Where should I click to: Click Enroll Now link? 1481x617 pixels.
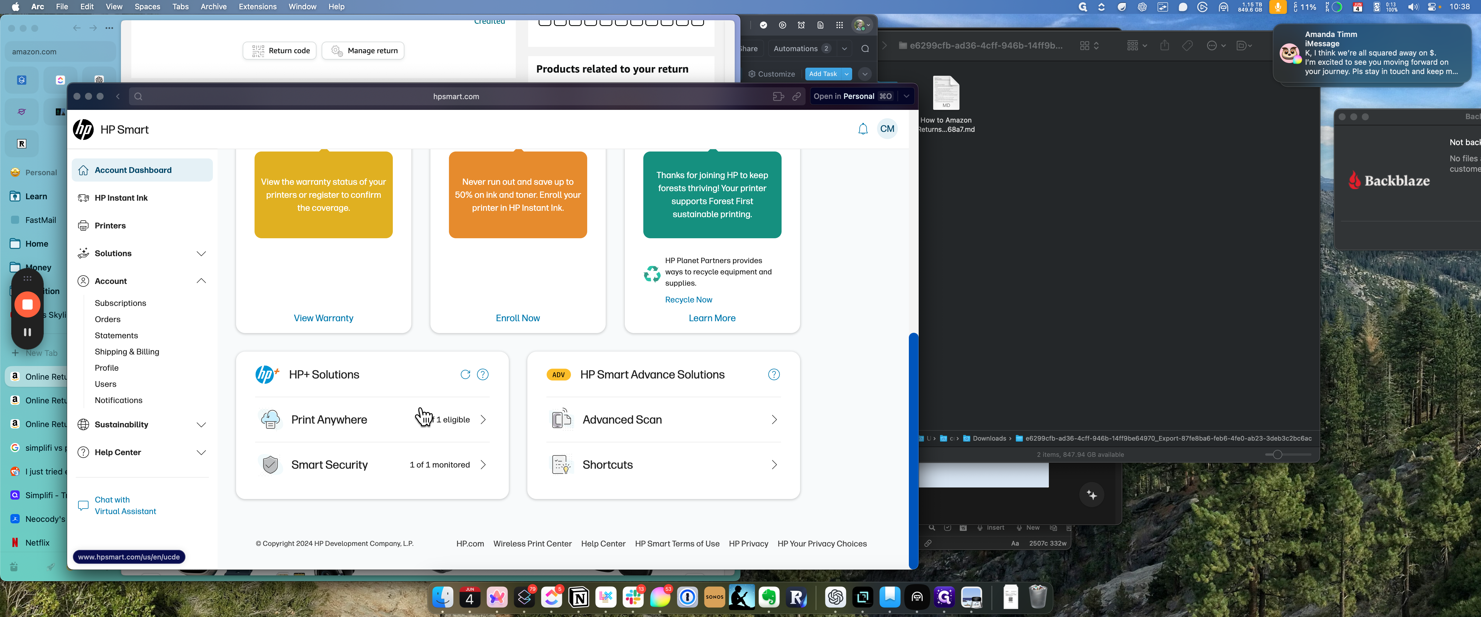tap(517, 318)
